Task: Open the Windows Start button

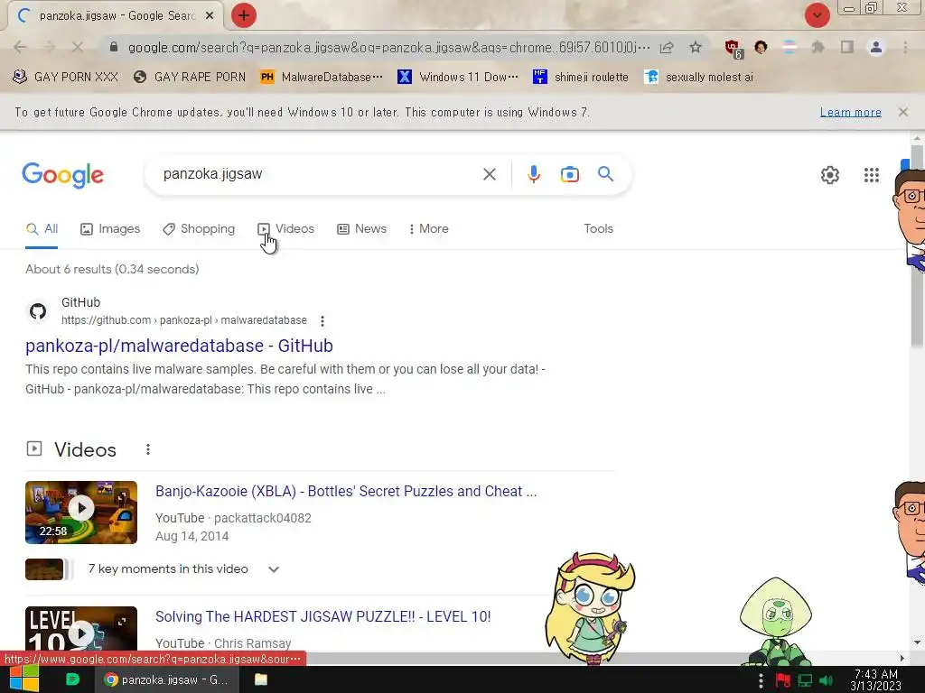Action: (x=23, y=679)
